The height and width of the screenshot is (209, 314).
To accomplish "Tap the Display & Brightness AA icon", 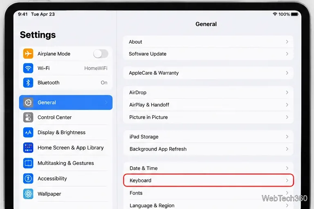I will click(28, 132).
